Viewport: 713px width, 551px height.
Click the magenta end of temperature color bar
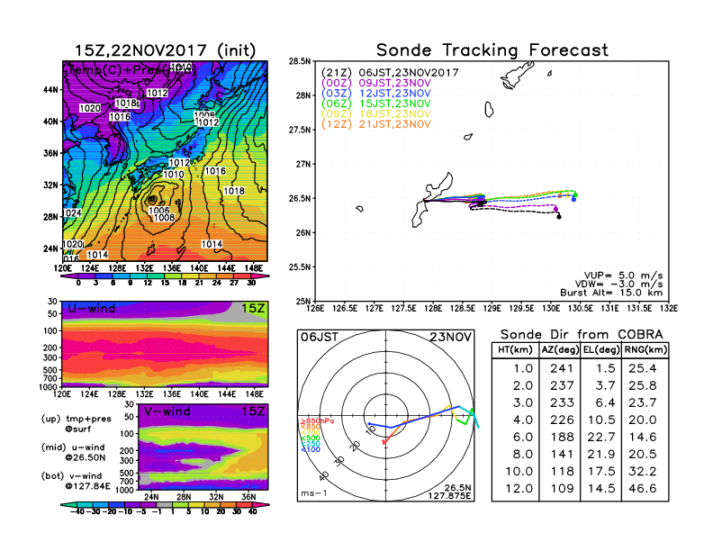point(260,276)
